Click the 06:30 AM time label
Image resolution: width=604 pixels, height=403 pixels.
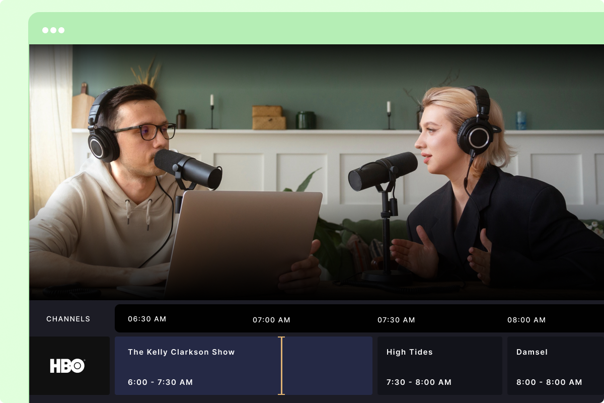(147, 318)
